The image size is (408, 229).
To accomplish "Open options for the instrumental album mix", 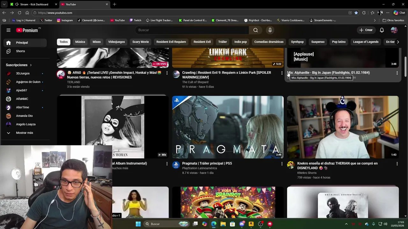I will [167, 163].
